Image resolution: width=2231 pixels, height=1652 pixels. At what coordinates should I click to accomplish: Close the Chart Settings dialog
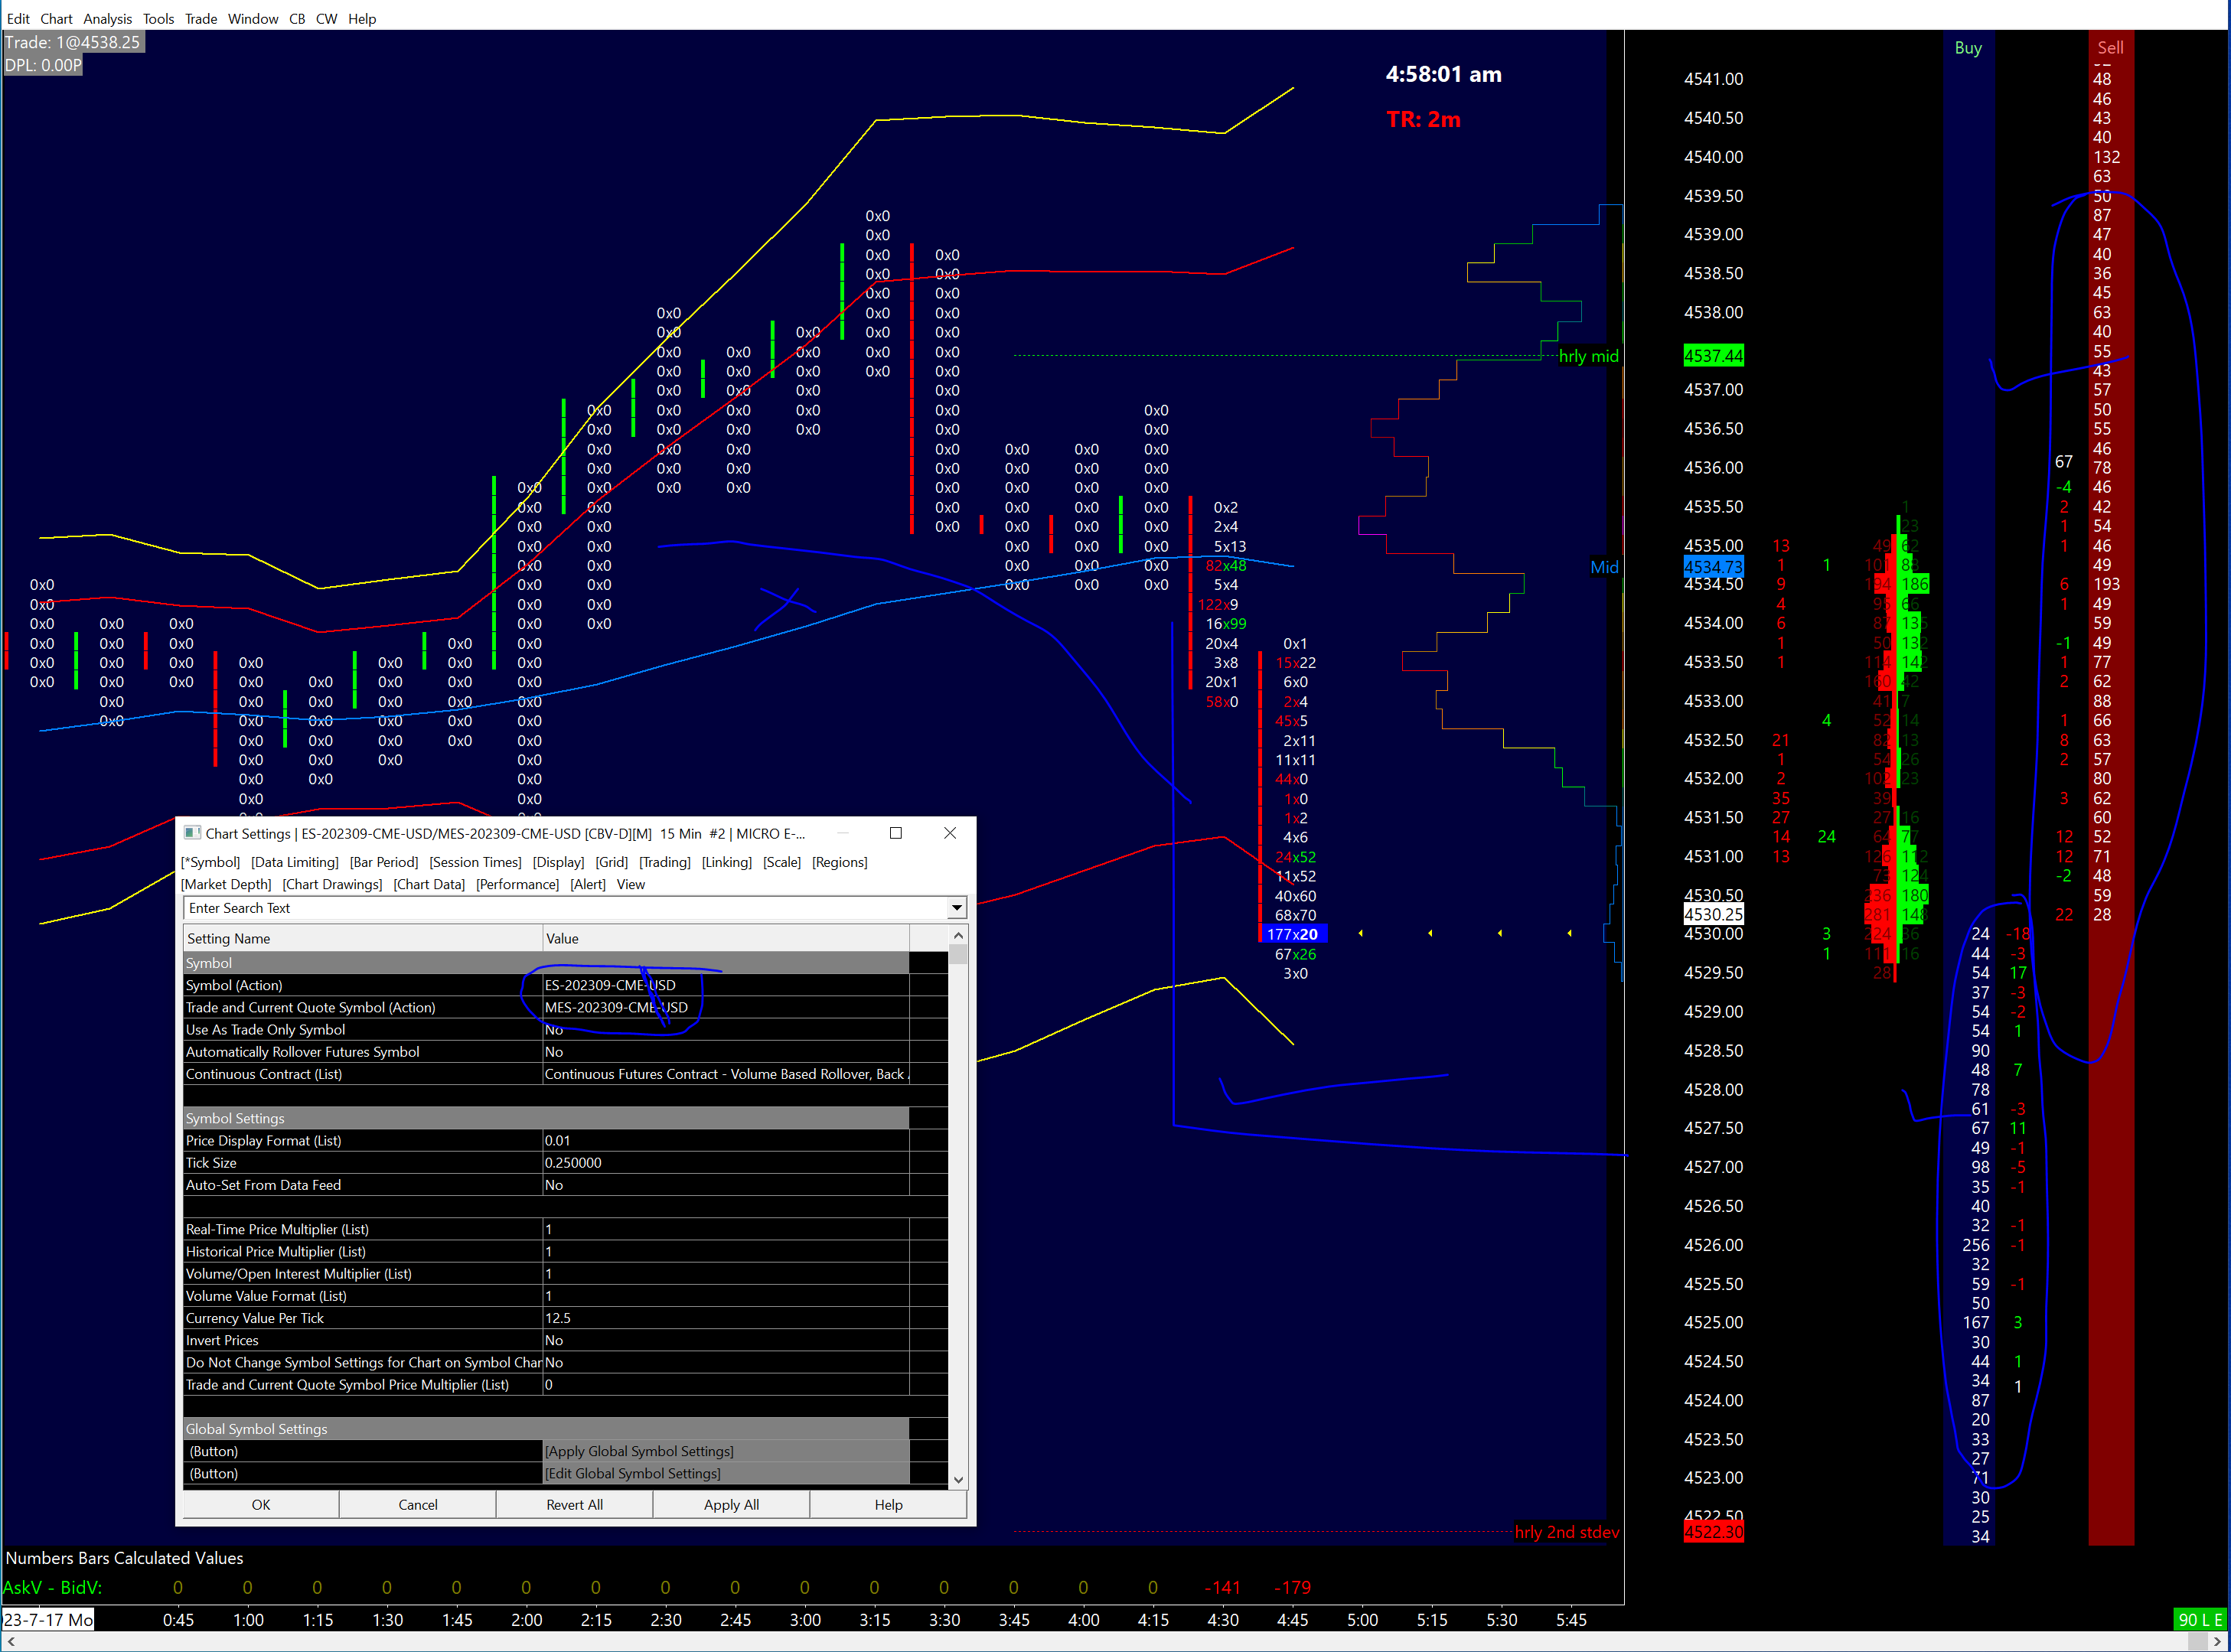coord(950,833)
